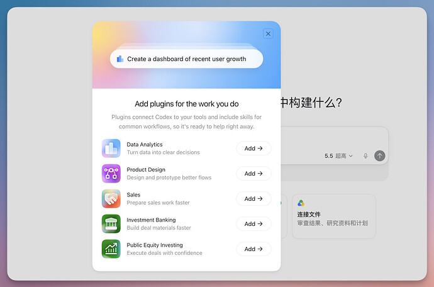Screen dimensions: 434x287
Task: Add the Sales plugin
Action: [253, 199]
